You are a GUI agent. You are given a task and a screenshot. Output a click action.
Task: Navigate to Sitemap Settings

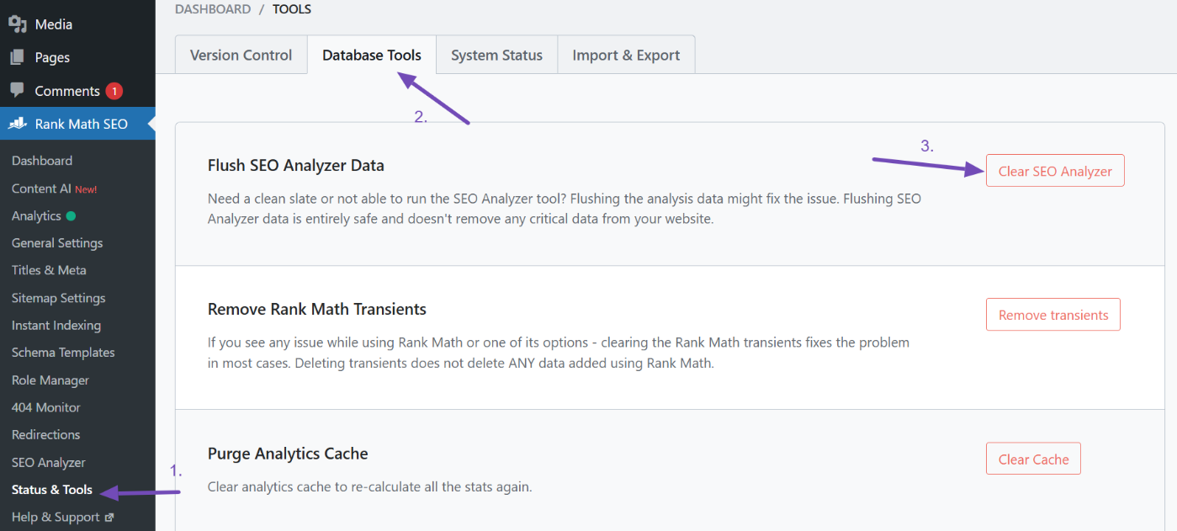[x=59, y=298]
